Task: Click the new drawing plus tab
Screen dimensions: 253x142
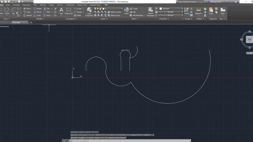Action: pyautogui.click(x=31, y=22)
